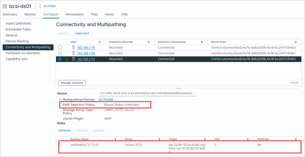Filter the Datastore Connectivity column
Viewport: 305px width, 157px height.
coord(202,42)
